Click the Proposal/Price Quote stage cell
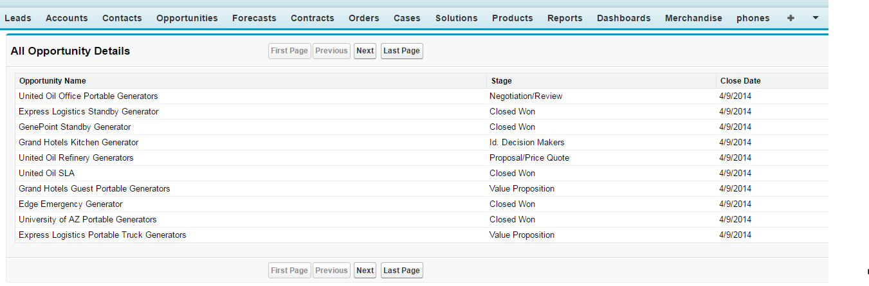The height and width of the screenshot is (286, 869). click(x=529, y=158)
